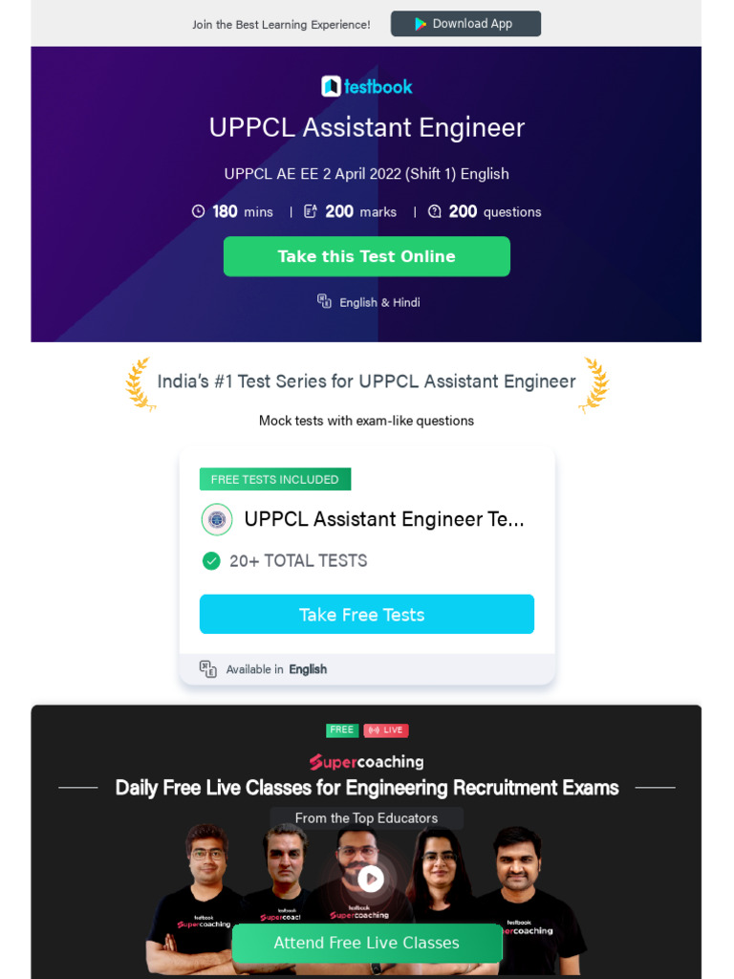Click the green checkmark beside 20+ TOTAL TESTS

[x=211, y=561]
